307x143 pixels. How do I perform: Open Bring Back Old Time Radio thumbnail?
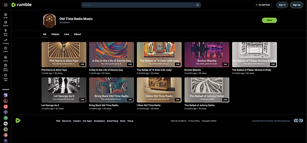(112, 90)
